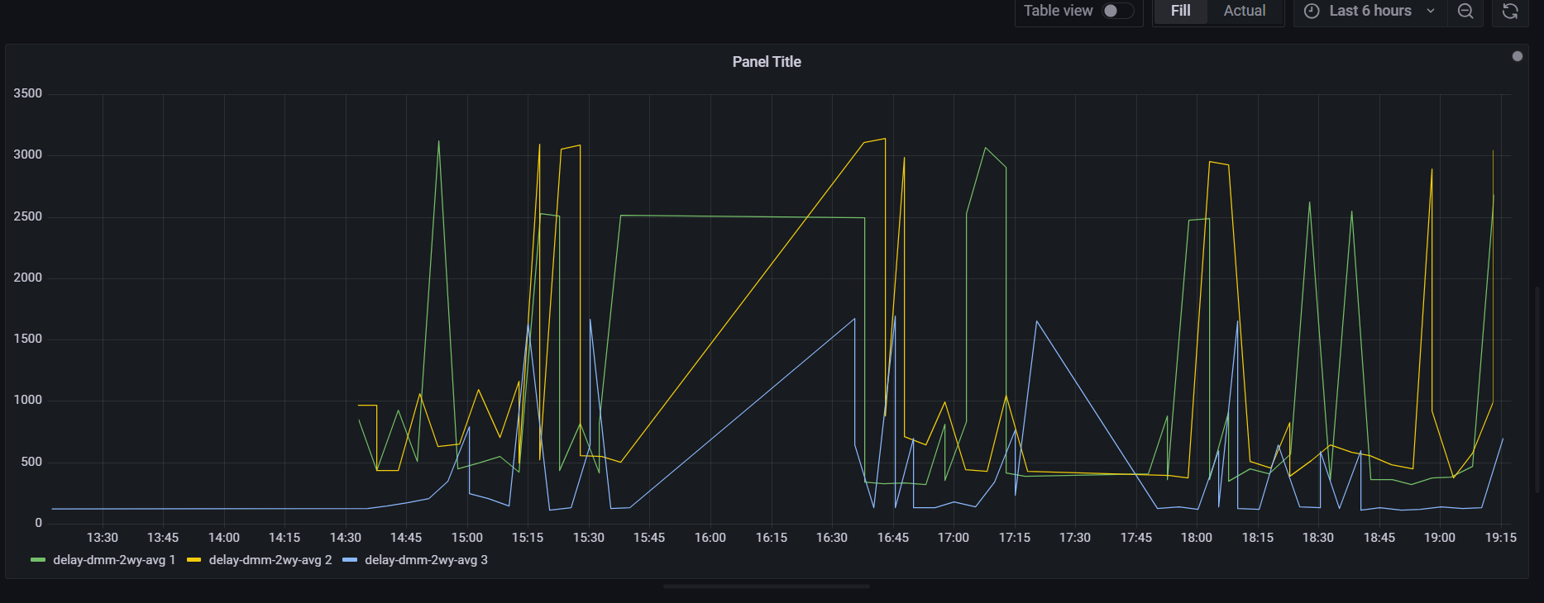Toggle the delay-dmm-2wy-avg 3 legend series
The height and width of the screenshot is (603, 1544).
426,560
